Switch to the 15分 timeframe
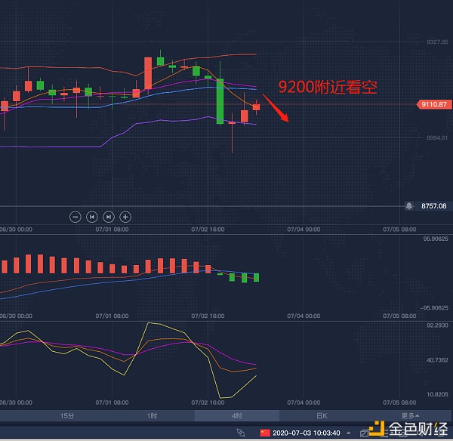Viewport: 453px width, 441px height. [x=67, y=416]
